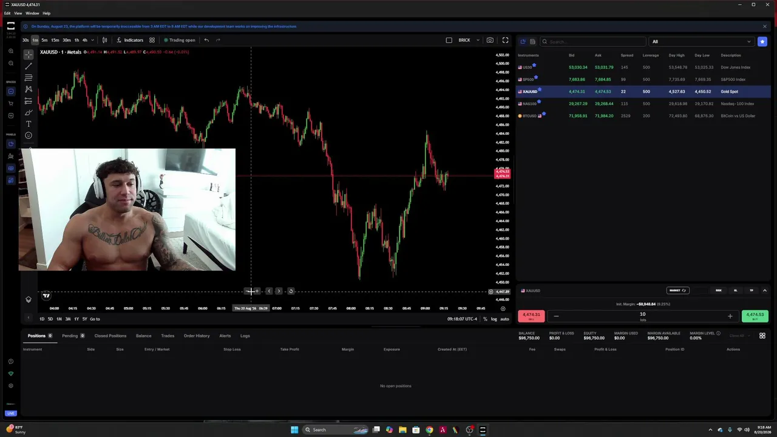Select the crosshair cursor tool
Image resolution: width=777 pixels, height=437 pixels.
pos(29,55)
